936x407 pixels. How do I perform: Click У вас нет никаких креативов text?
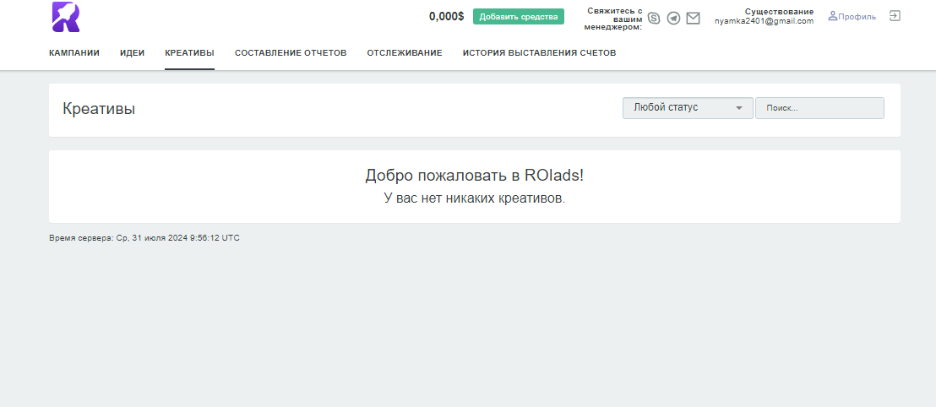coord(474,198)
